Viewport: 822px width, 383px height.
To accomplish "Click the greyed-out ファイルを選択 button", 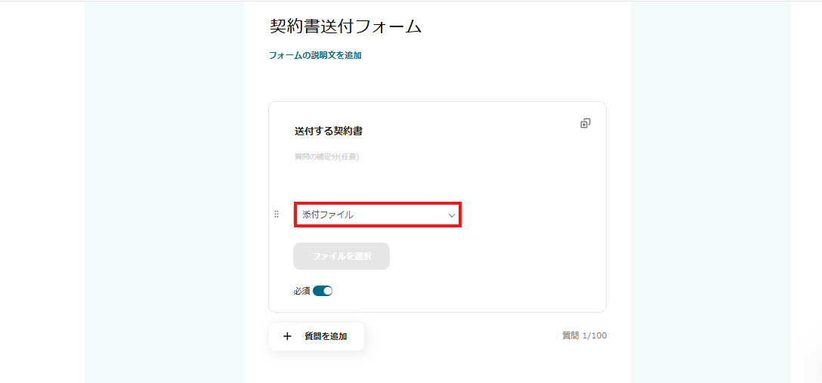I will click(x=341, y=256).
